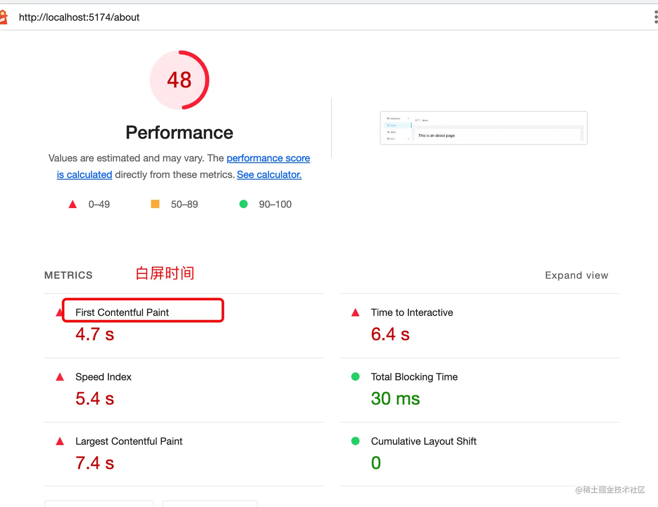658x507 pixels.
Task: Select the METRICS section heading
Action: click(x=68, y=275)
